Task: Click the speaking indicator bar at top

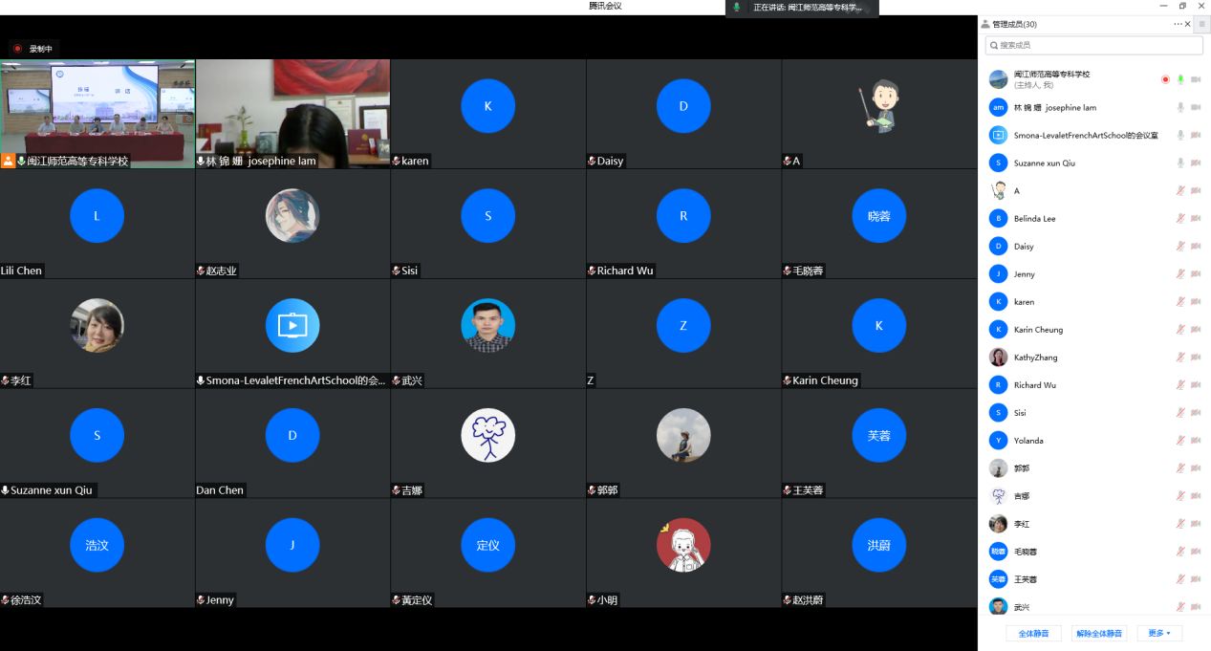Action: [x=801, y=8]
